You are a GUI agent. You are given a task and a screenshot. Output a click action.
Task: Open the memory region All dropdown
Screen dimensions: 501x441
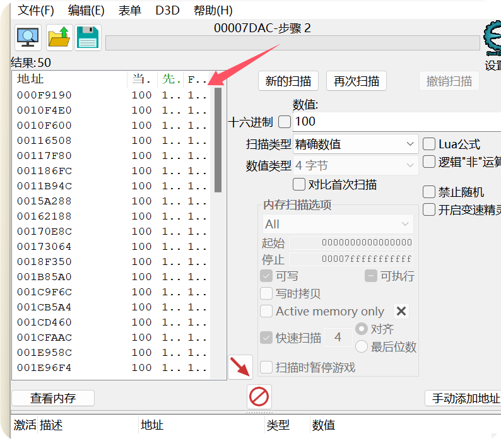(x=338, y=224)
